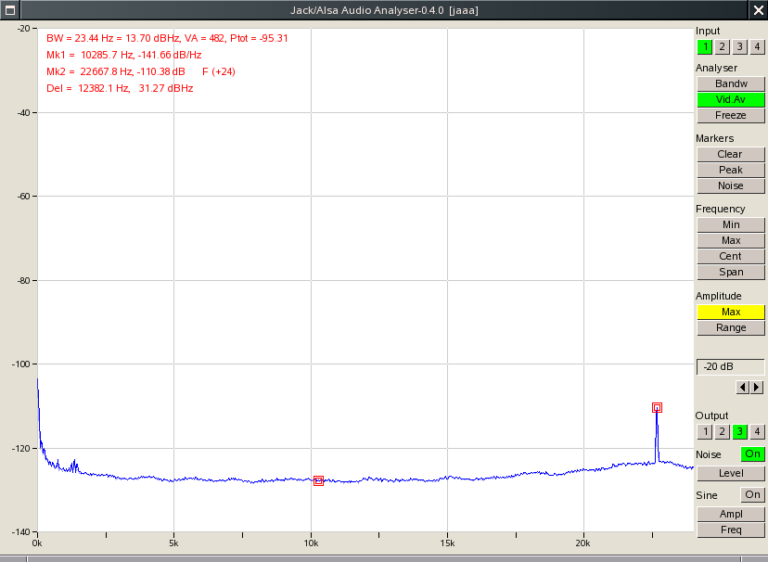Click the left arrow stepper below -20 dB
Viewport: 768px width, 562px height.
(x=742, y=388)
